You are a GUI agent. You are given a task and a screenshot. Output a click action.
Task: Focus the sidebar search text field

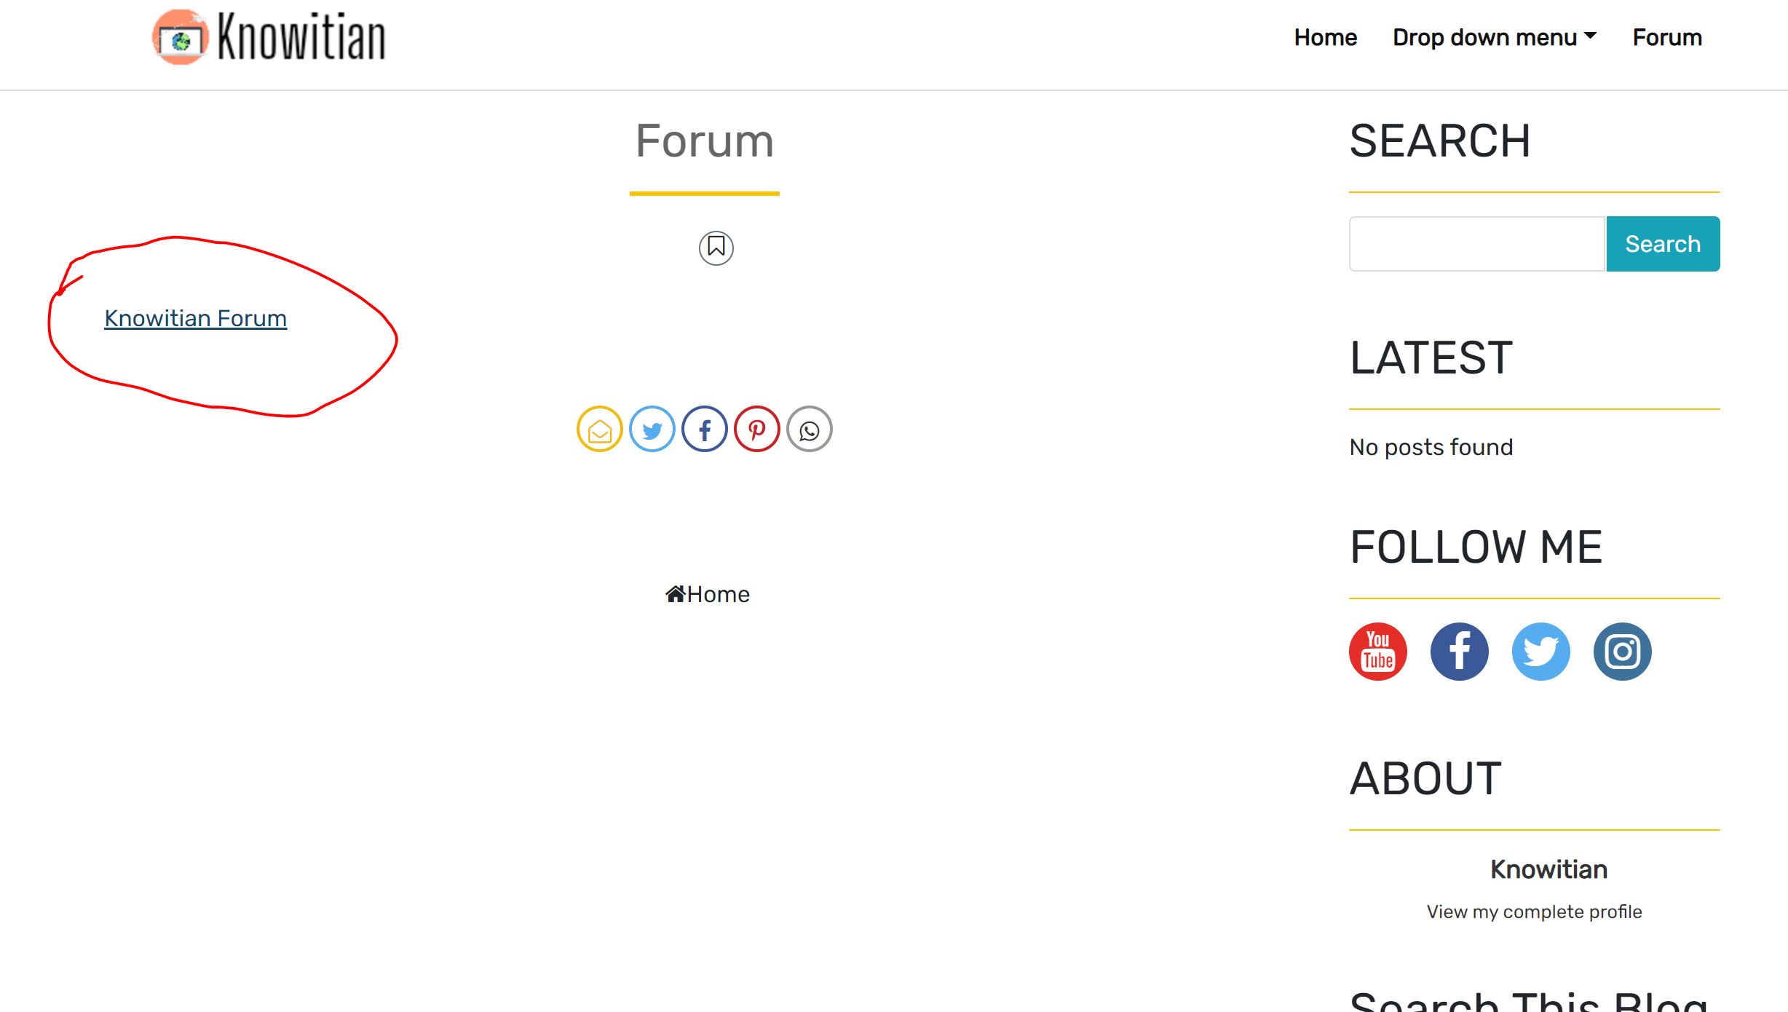pos(1476,245)
